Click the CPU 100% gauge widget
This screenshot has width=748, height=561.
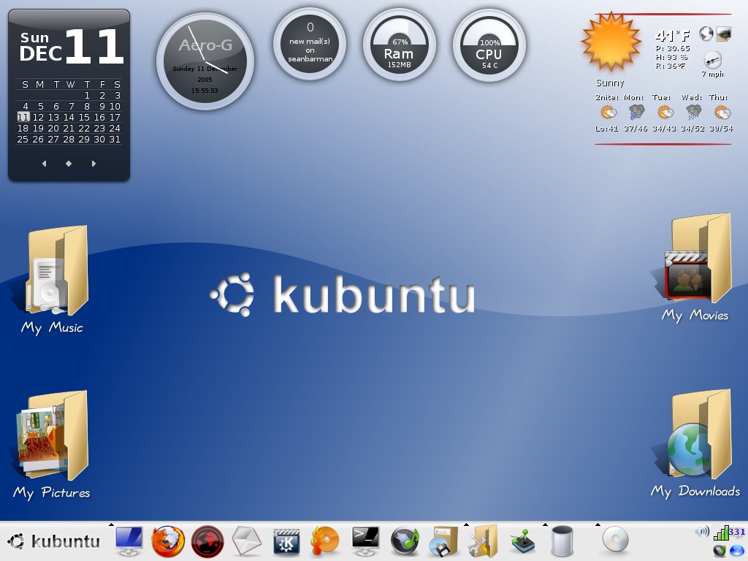coord(489,45)
